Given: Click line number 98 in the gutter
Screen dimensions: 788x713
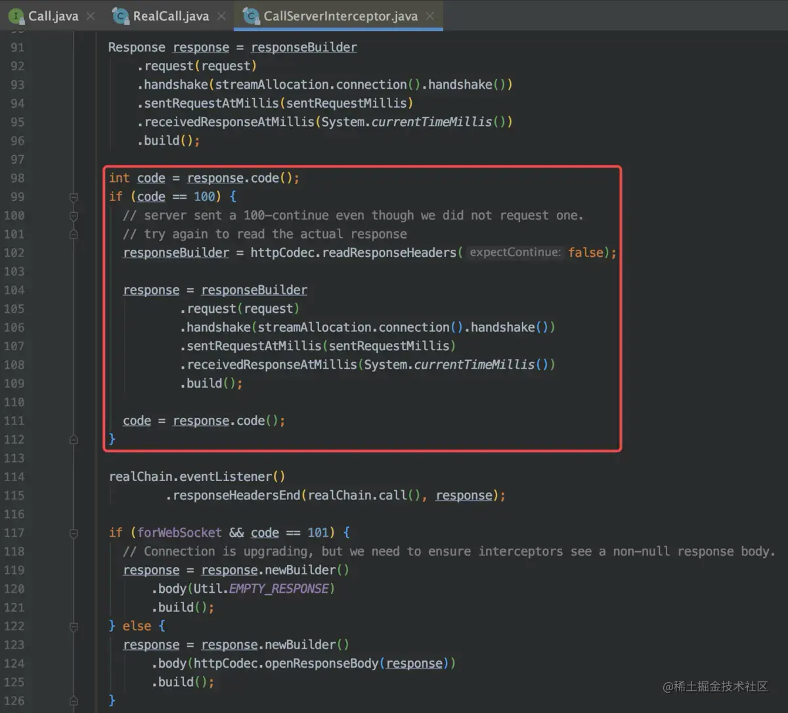Looking at the screenshot, I should (18, 178).
